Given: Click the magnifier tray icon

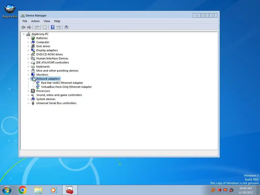Looking at the screenshot, I should coord(213,190).
